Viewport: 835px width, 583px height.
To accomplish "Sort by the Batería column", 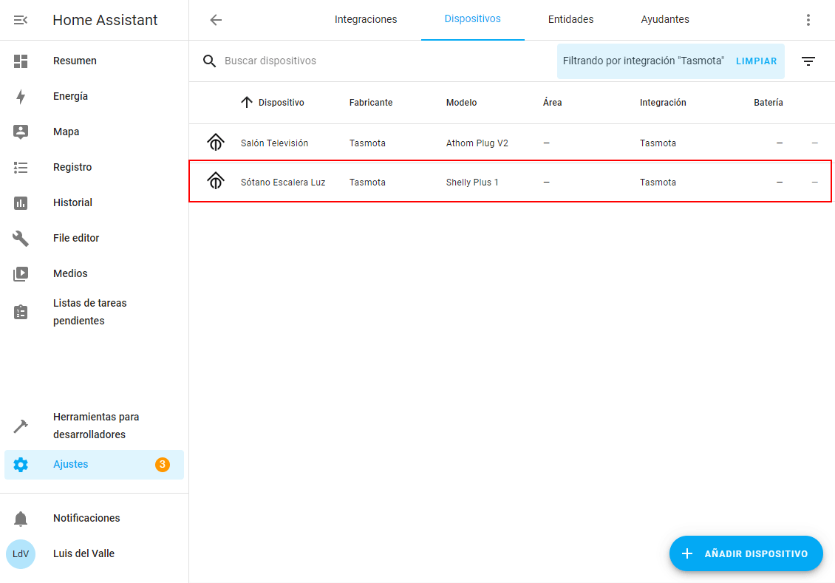I will 768,103.
